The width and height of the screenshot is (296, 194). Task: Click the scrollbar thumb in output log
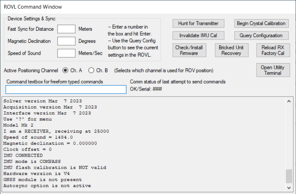click(x=289, y=176)
